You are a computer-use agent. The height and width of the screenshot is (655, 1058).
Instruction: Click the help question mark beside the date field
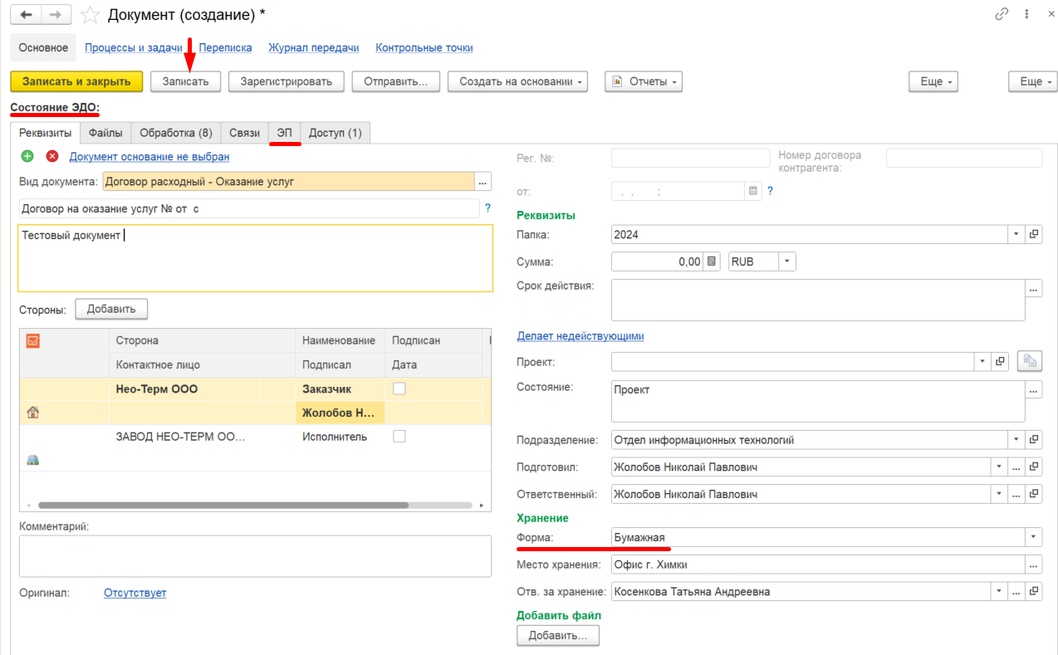pos(771,191)
